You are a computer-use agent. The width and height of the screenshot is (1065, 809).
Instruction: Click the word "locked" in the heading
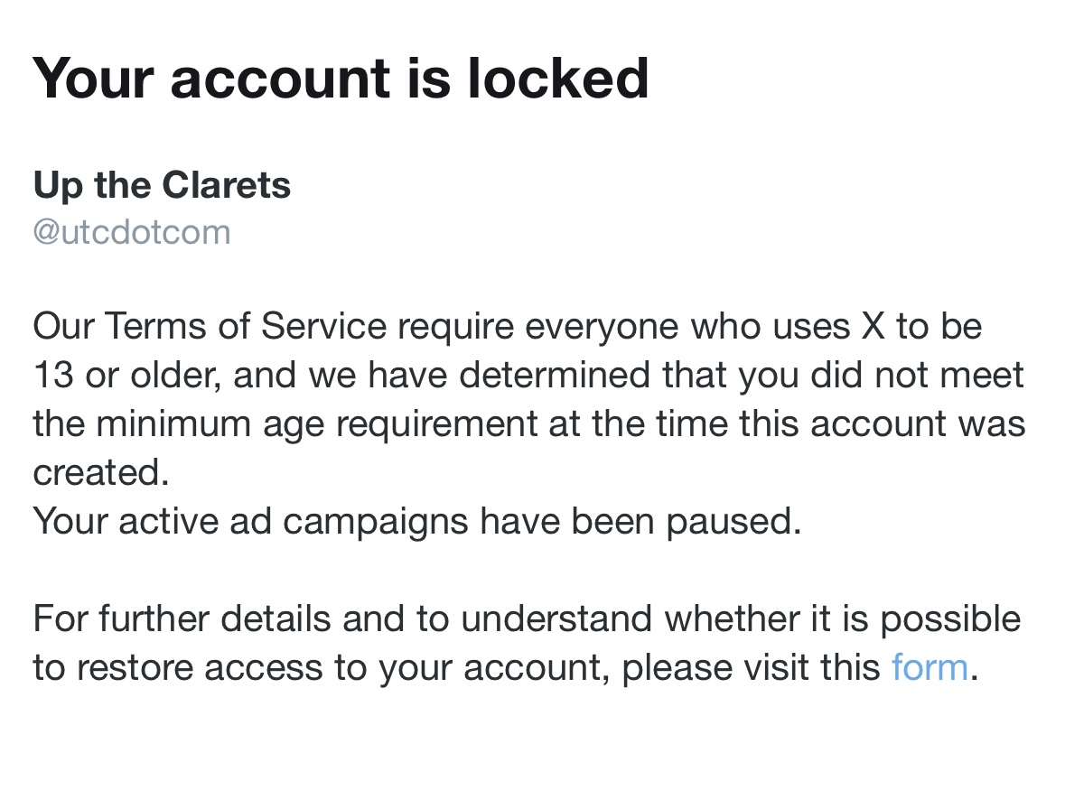557,78
